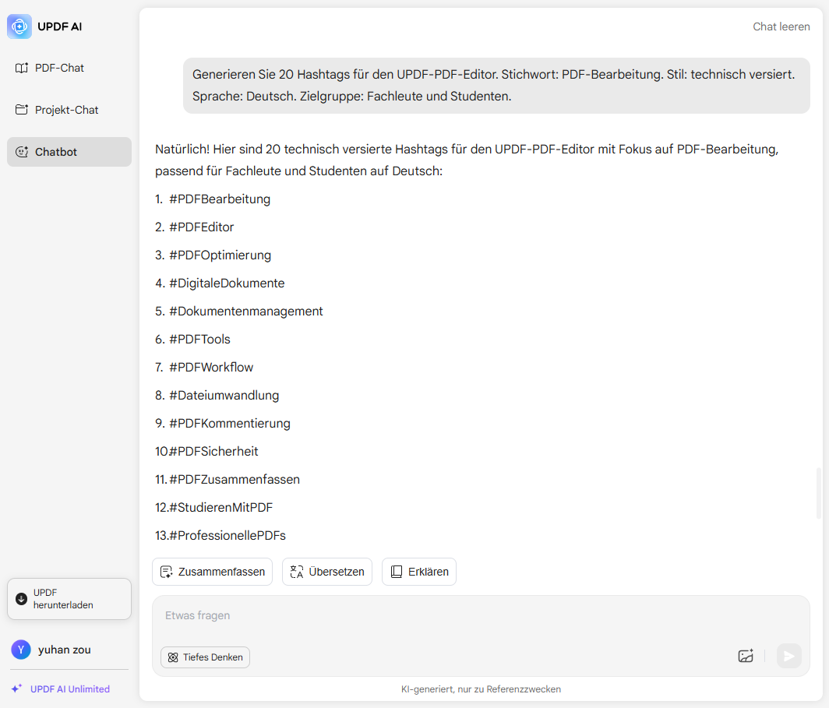Click the send message arrow button
The width and height of the screenshot is (829, 708).
(x=789, y=657)
